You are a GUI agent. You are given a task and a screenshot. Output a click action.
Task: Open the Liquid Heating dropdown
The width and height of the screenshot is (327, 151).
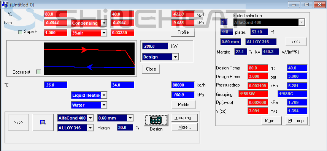point(104,95)
